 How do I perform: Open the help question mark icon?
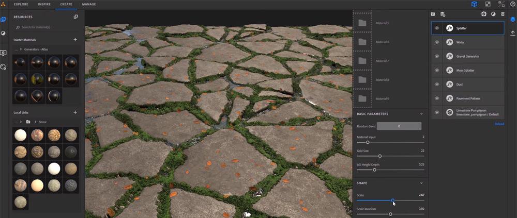point(512,4)
